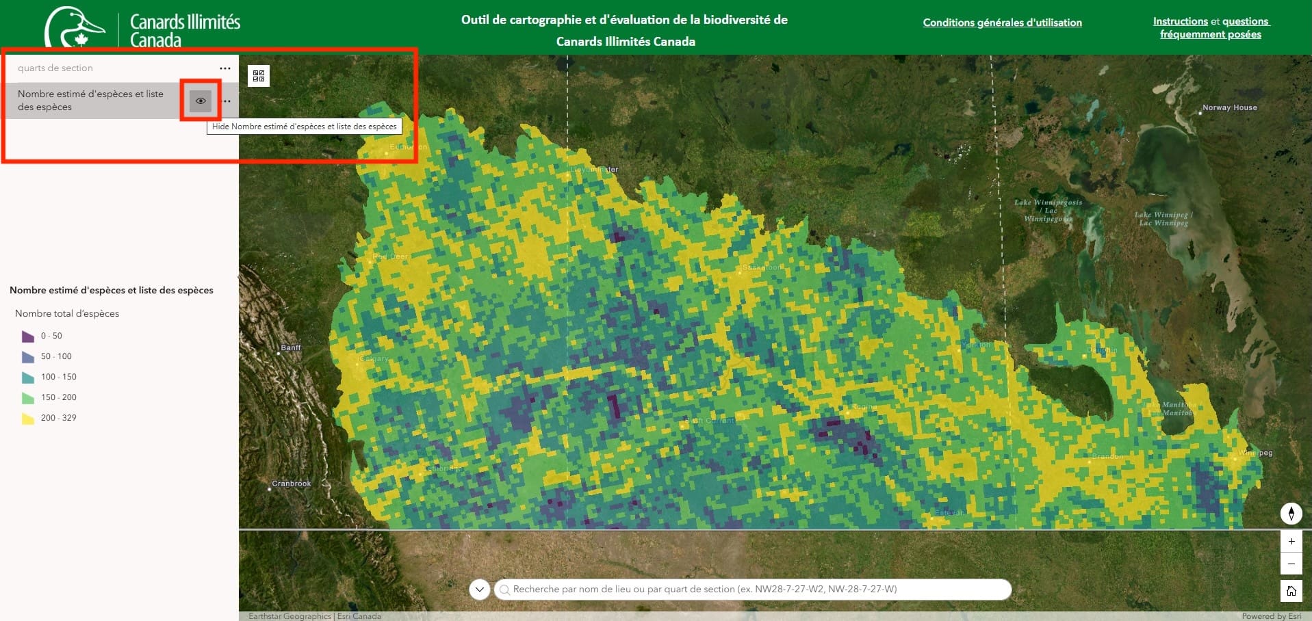
Task: Click the Cranbrook map label
Action: (292, 484)
